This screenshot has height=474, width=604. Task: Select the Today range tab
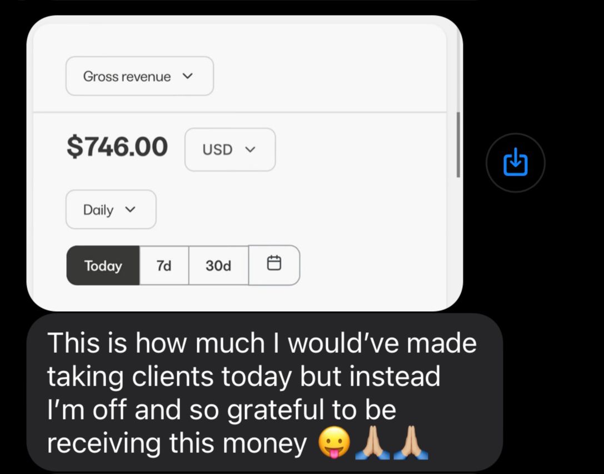pyautogui.click(x=103, y=266)
